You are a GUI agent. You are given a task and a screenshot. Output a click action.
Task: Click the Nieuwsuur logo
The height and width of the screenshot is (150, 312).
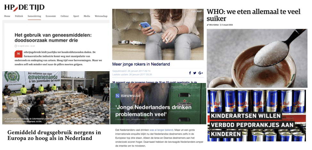(x=128, y=96)
